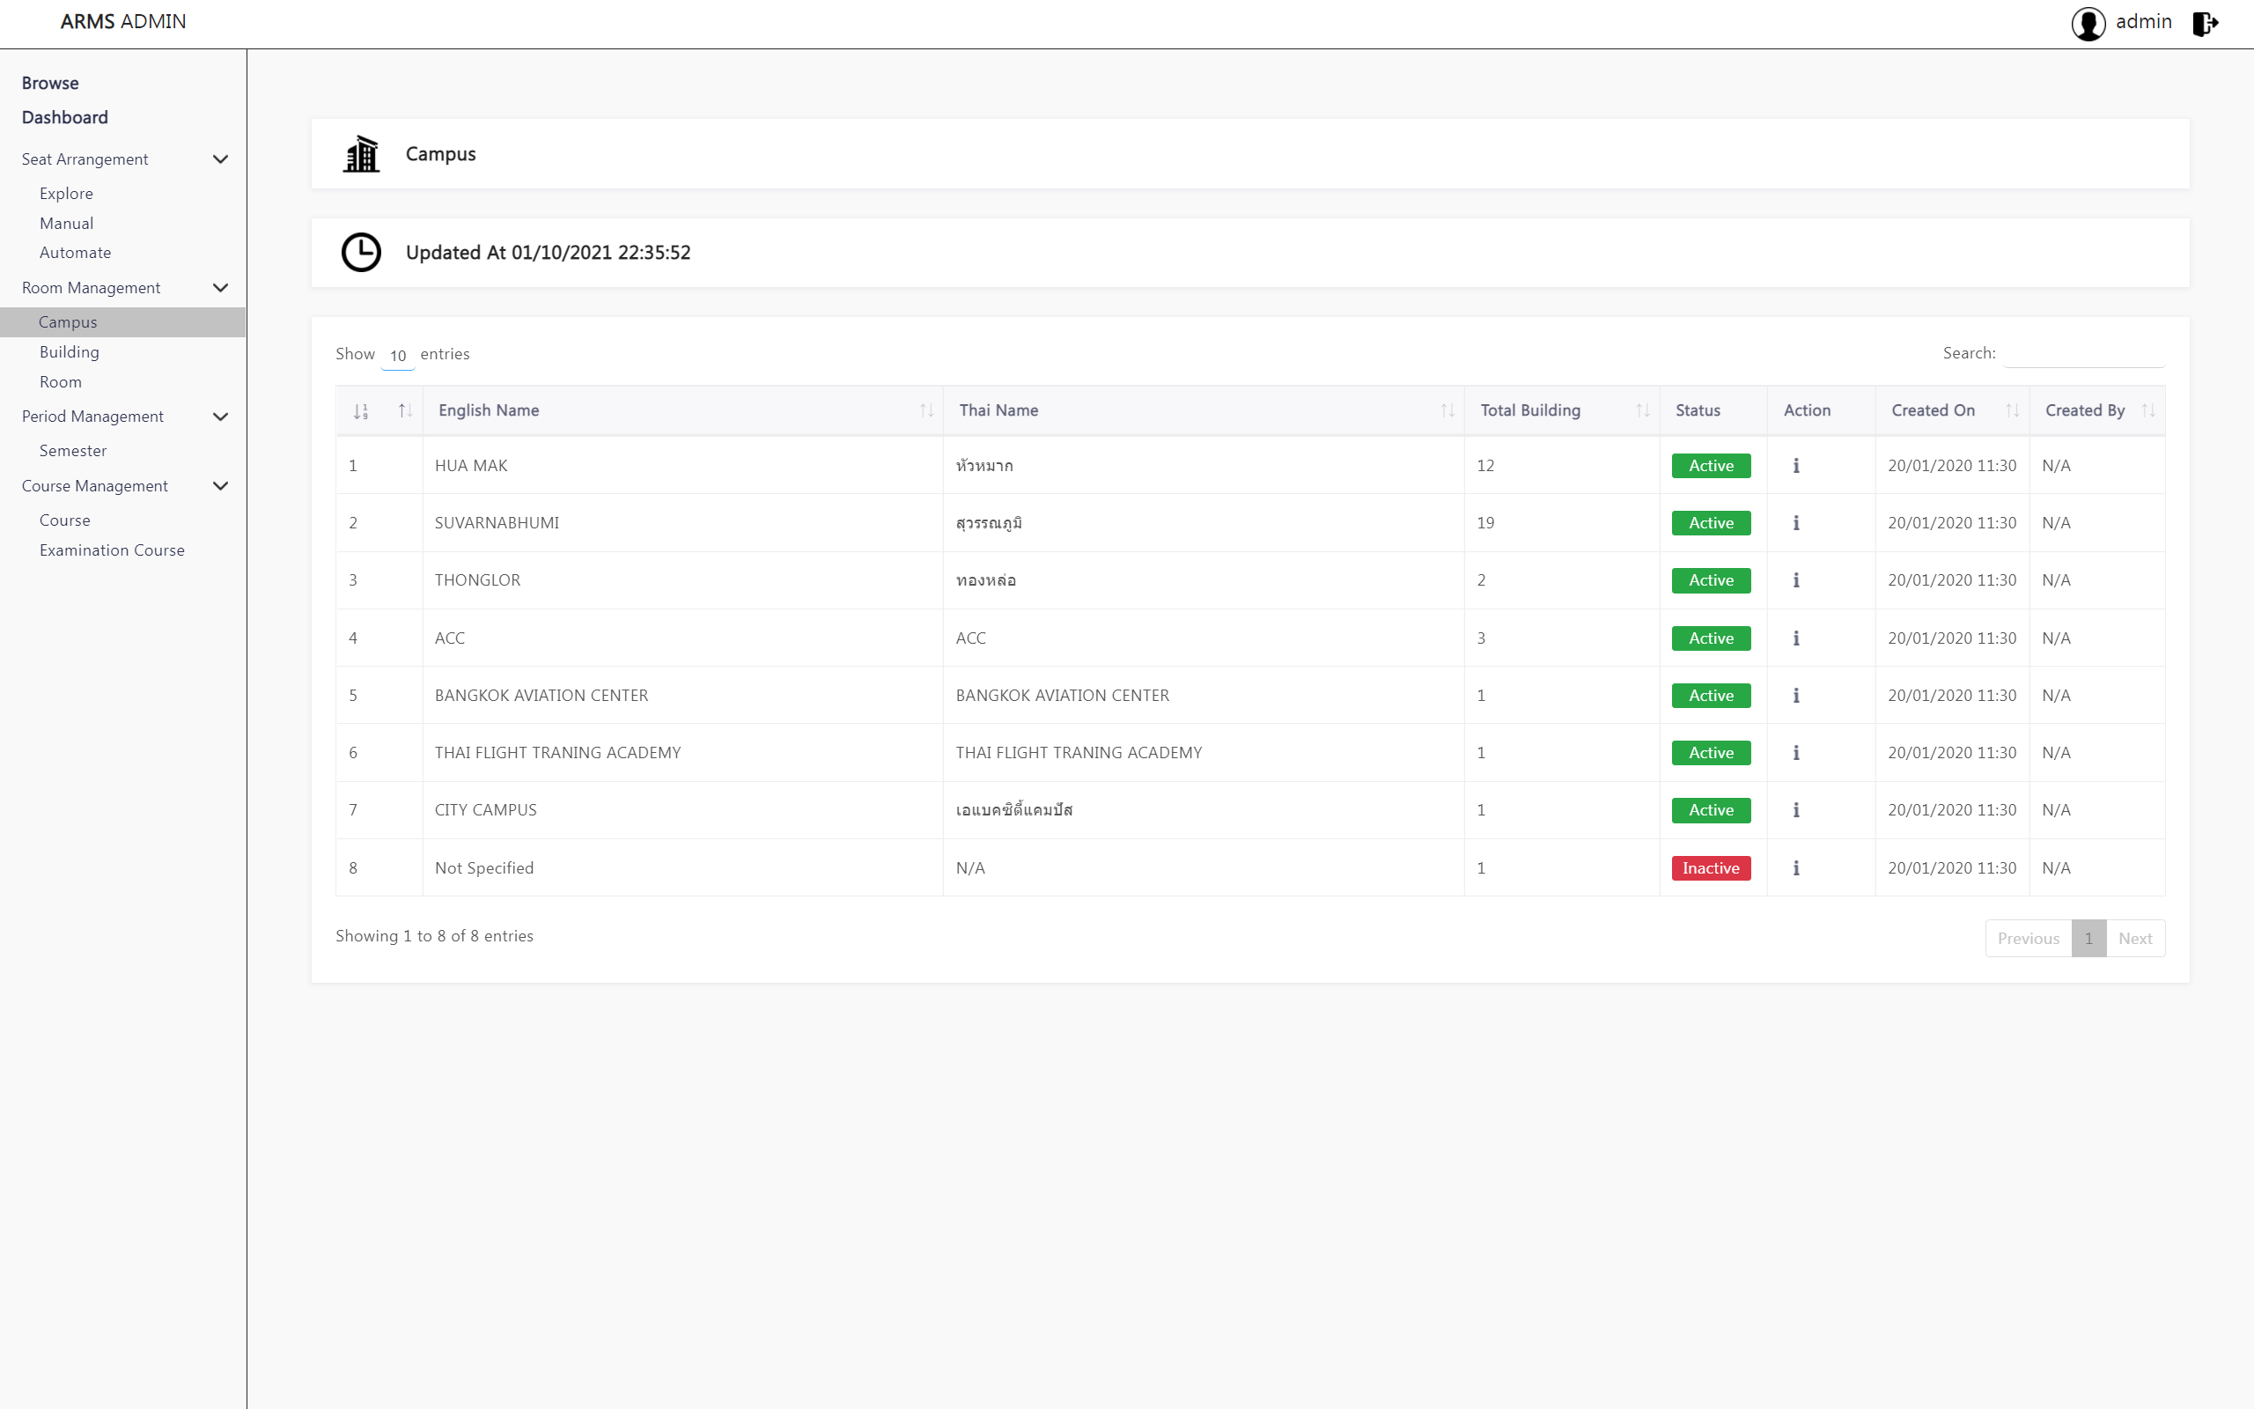Click info icon for CITY CAMPUS row

1796,810
